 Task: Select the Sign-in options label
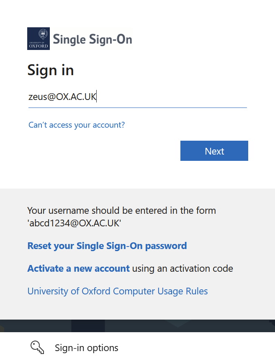[x=87, y=348]
